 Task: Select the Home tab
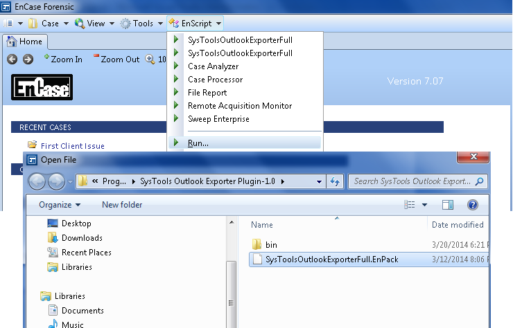coord(25,42)
